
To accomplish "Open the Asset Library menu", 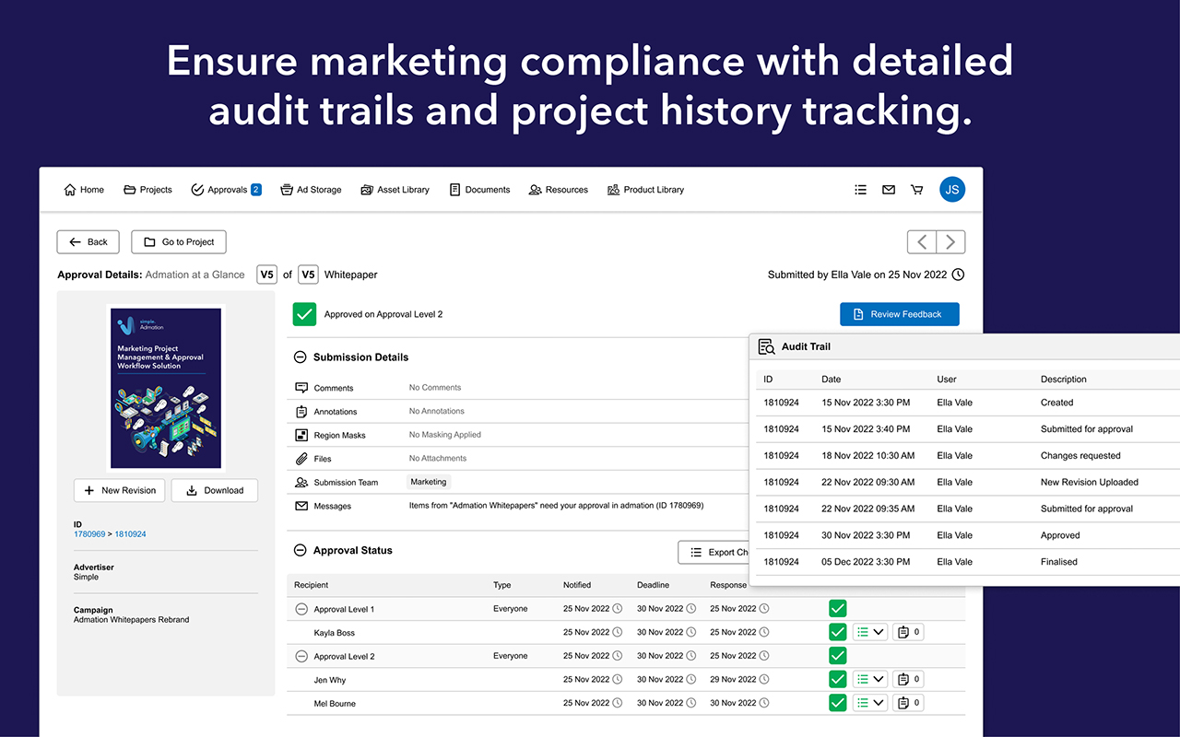I will click(395, 190).
